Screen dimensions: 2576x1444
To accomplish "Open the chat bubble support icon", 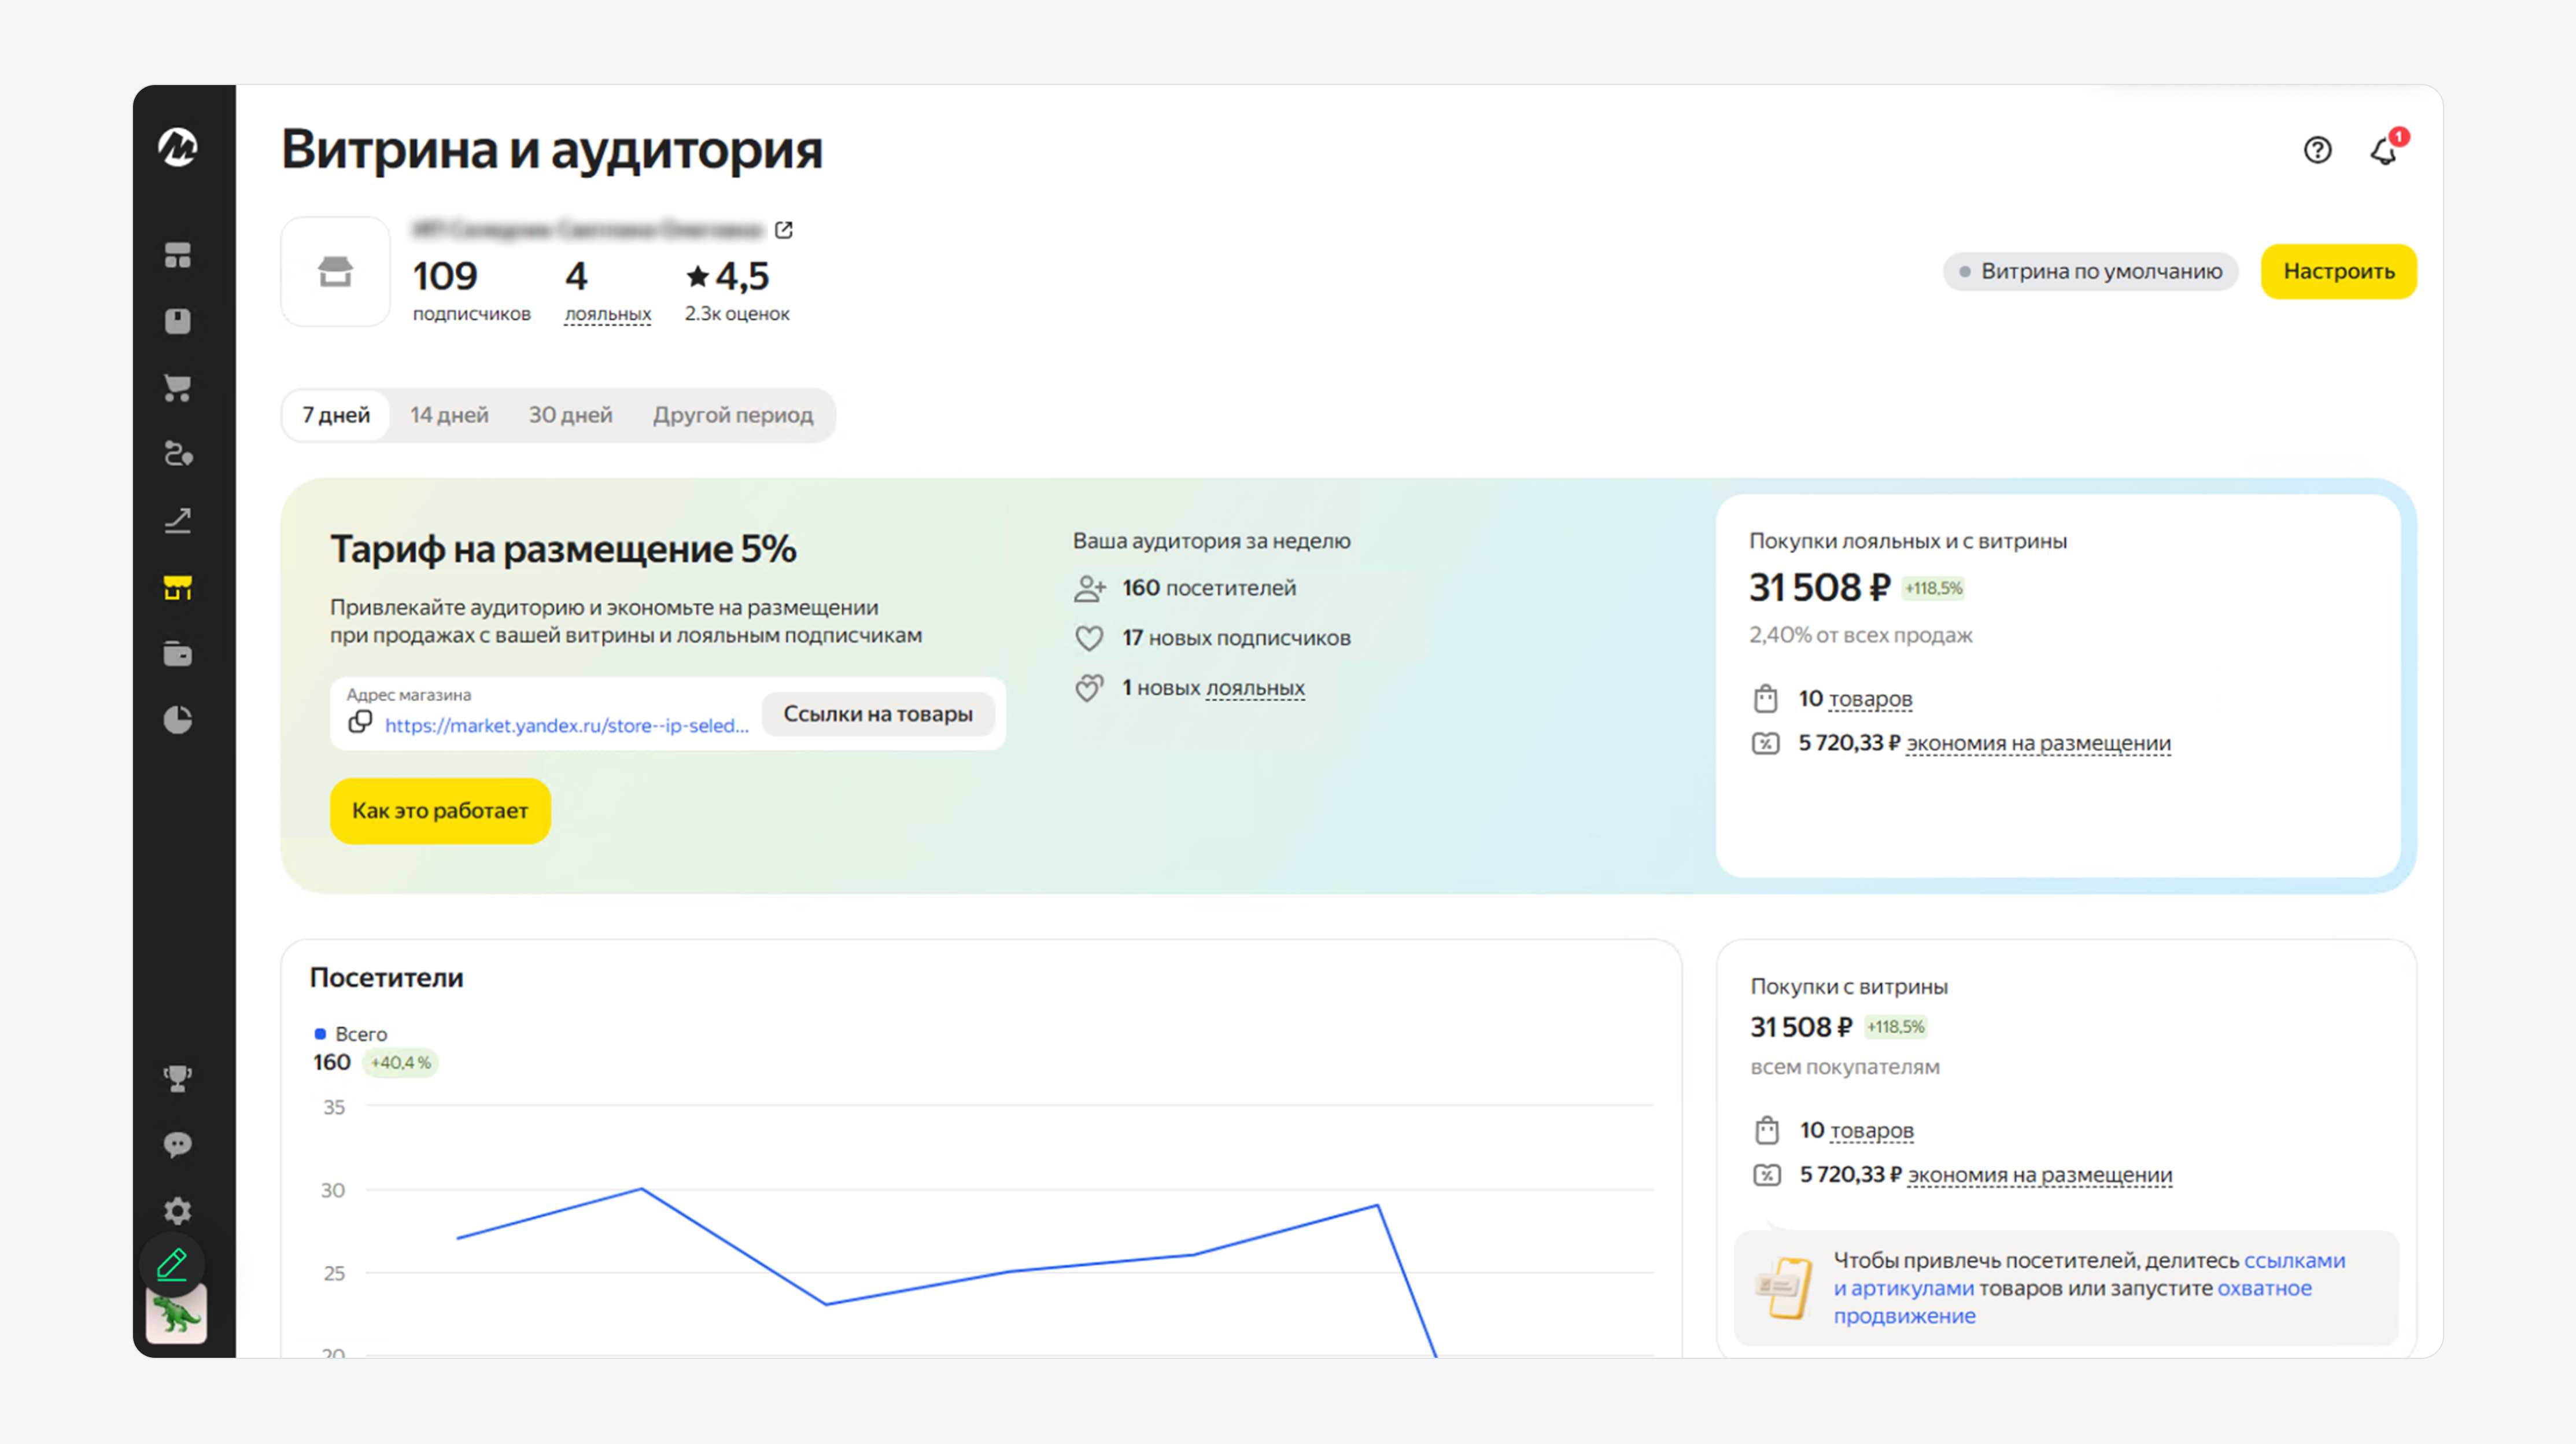I will pos(178,1144).
